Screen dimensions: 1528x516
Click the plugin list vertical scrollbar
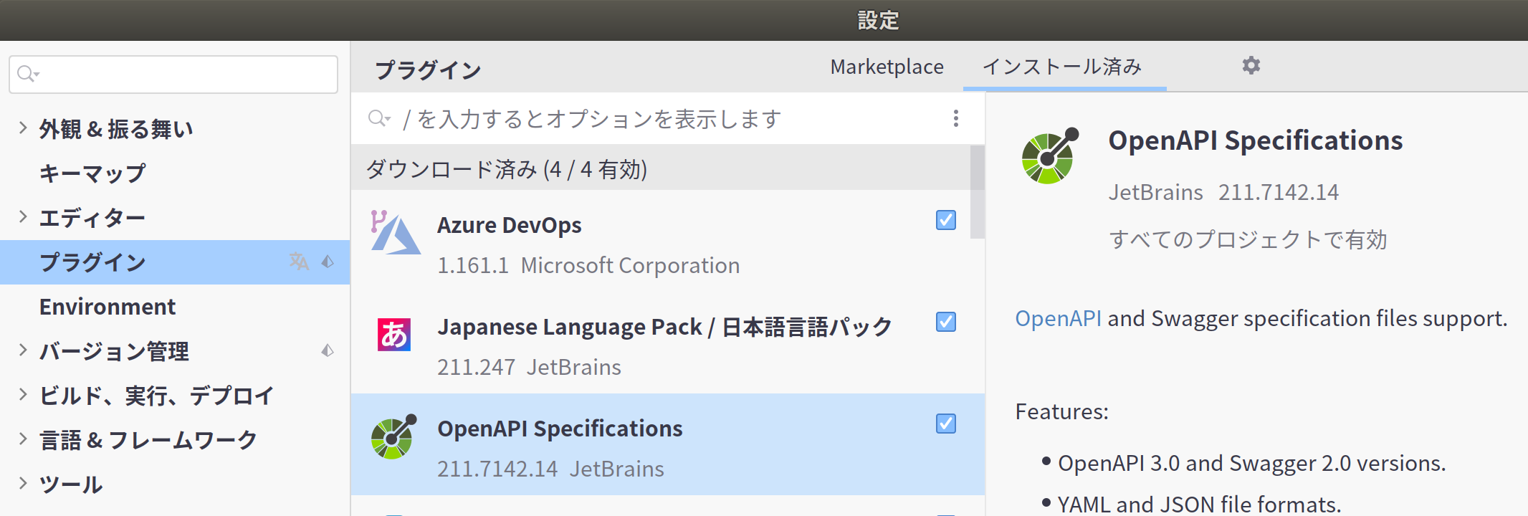click(977, 192)
